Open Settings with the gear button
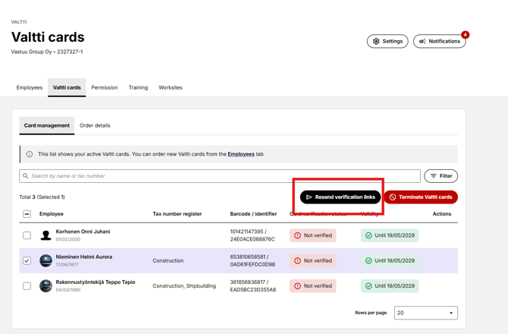This screenshot has width=508, height=334. tap(387, 41)
